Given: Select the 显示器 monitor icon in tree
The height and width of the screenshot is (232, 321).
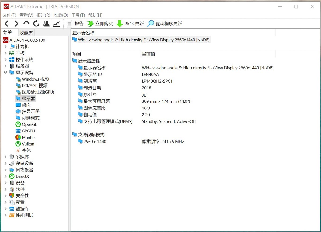Looking at the screenshot, I should coord(18,98).
